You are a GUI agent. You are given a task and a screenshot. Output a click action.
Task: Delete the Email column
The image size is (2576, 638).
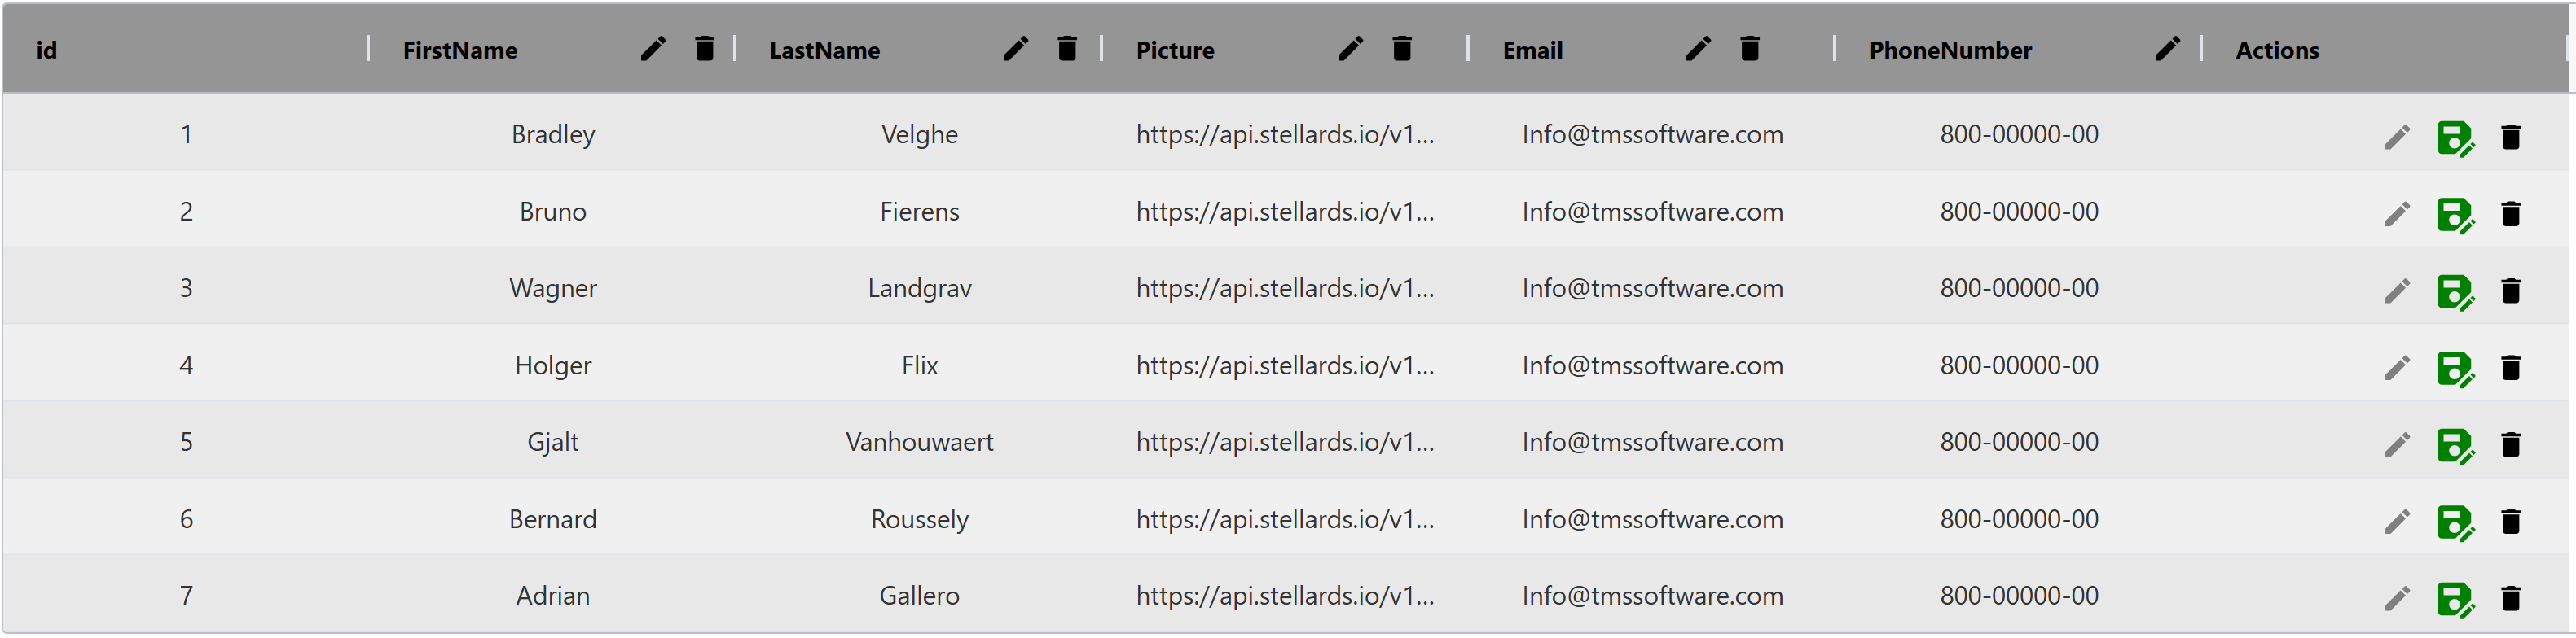click(1749, 48)
